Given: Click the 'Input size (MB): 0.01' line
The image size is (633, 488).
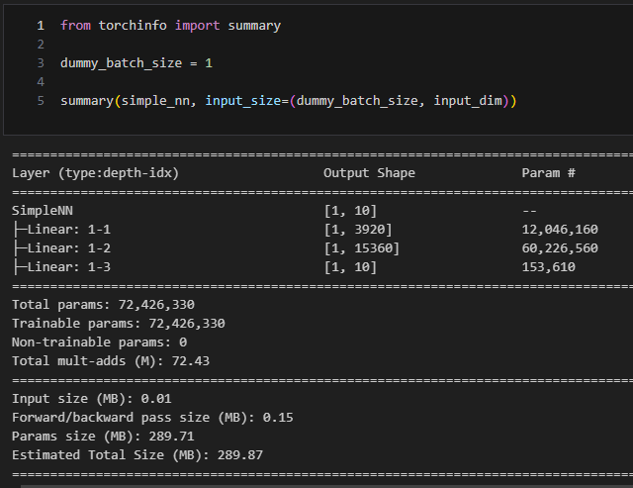Looking at the screenshot, I should [x=92, y=399].
